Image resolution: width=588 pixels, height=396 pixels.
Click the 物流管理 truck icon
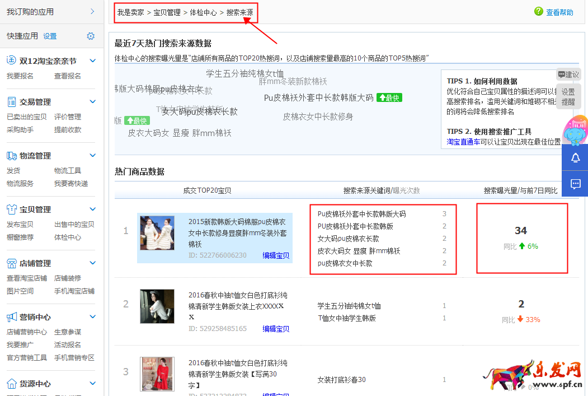point(12,156)
